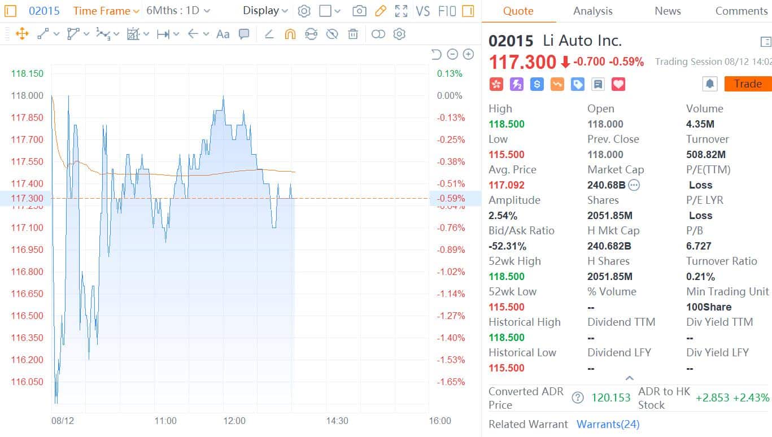Screen dimensions: 772x437
Task: Expand Market Cap details via ellipsis
Action: click(x=635, y=185)
